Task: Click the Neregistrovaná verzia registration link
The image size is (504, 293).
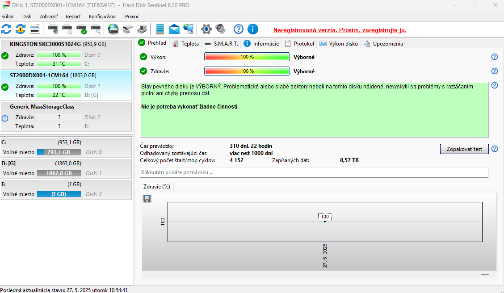Action: click(x=340, y=30)
